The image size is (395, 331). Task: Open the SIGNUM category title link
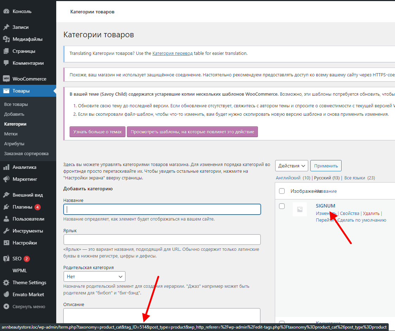click(x=325, y=206)
